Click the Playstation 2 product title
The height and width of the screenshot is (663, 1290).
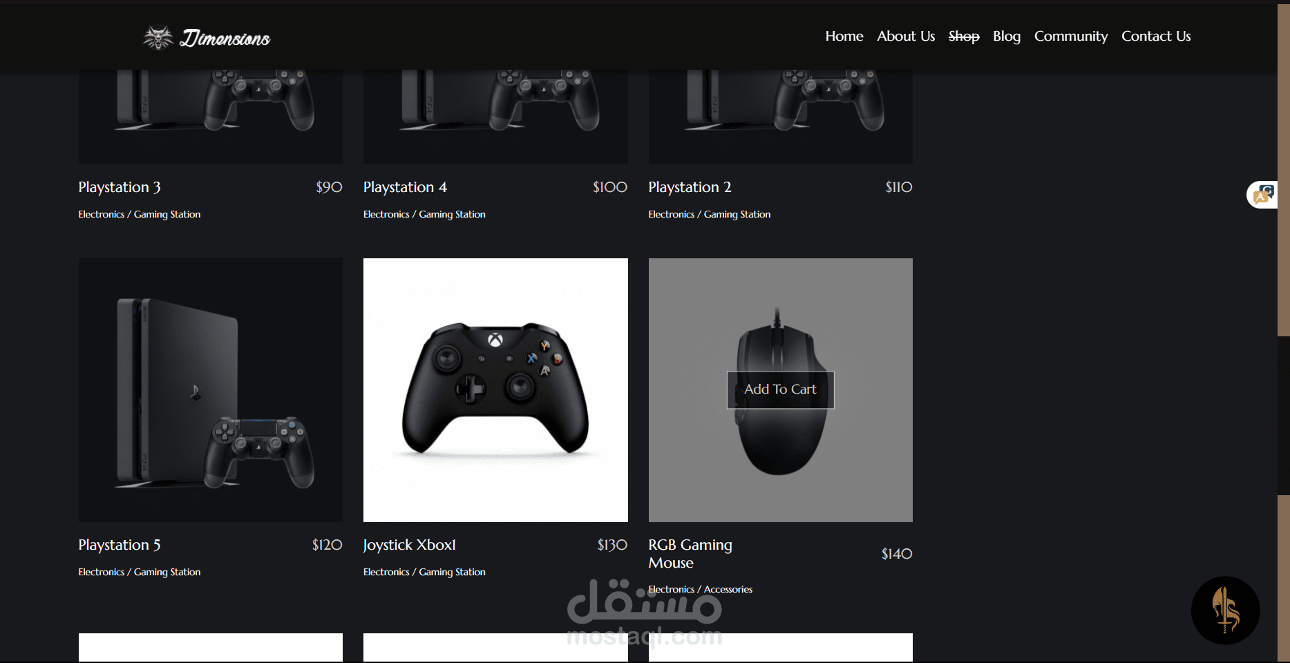pos(690,187)
